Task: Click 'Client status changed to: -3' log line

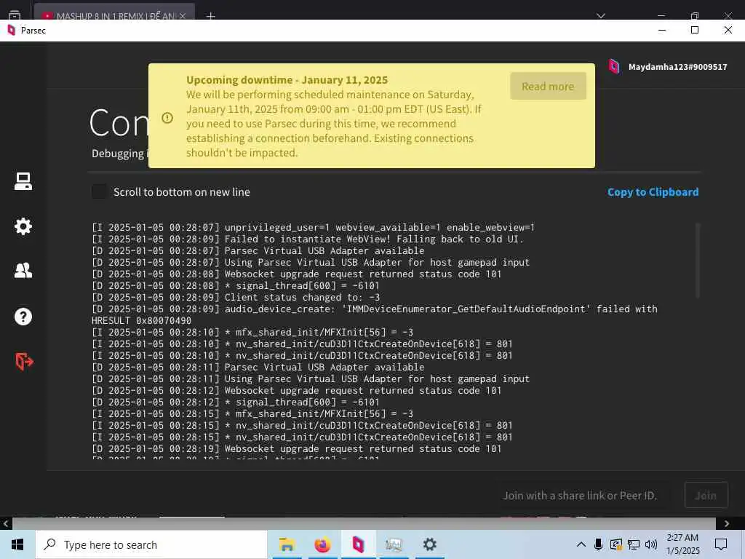Action: pos(236,298)
